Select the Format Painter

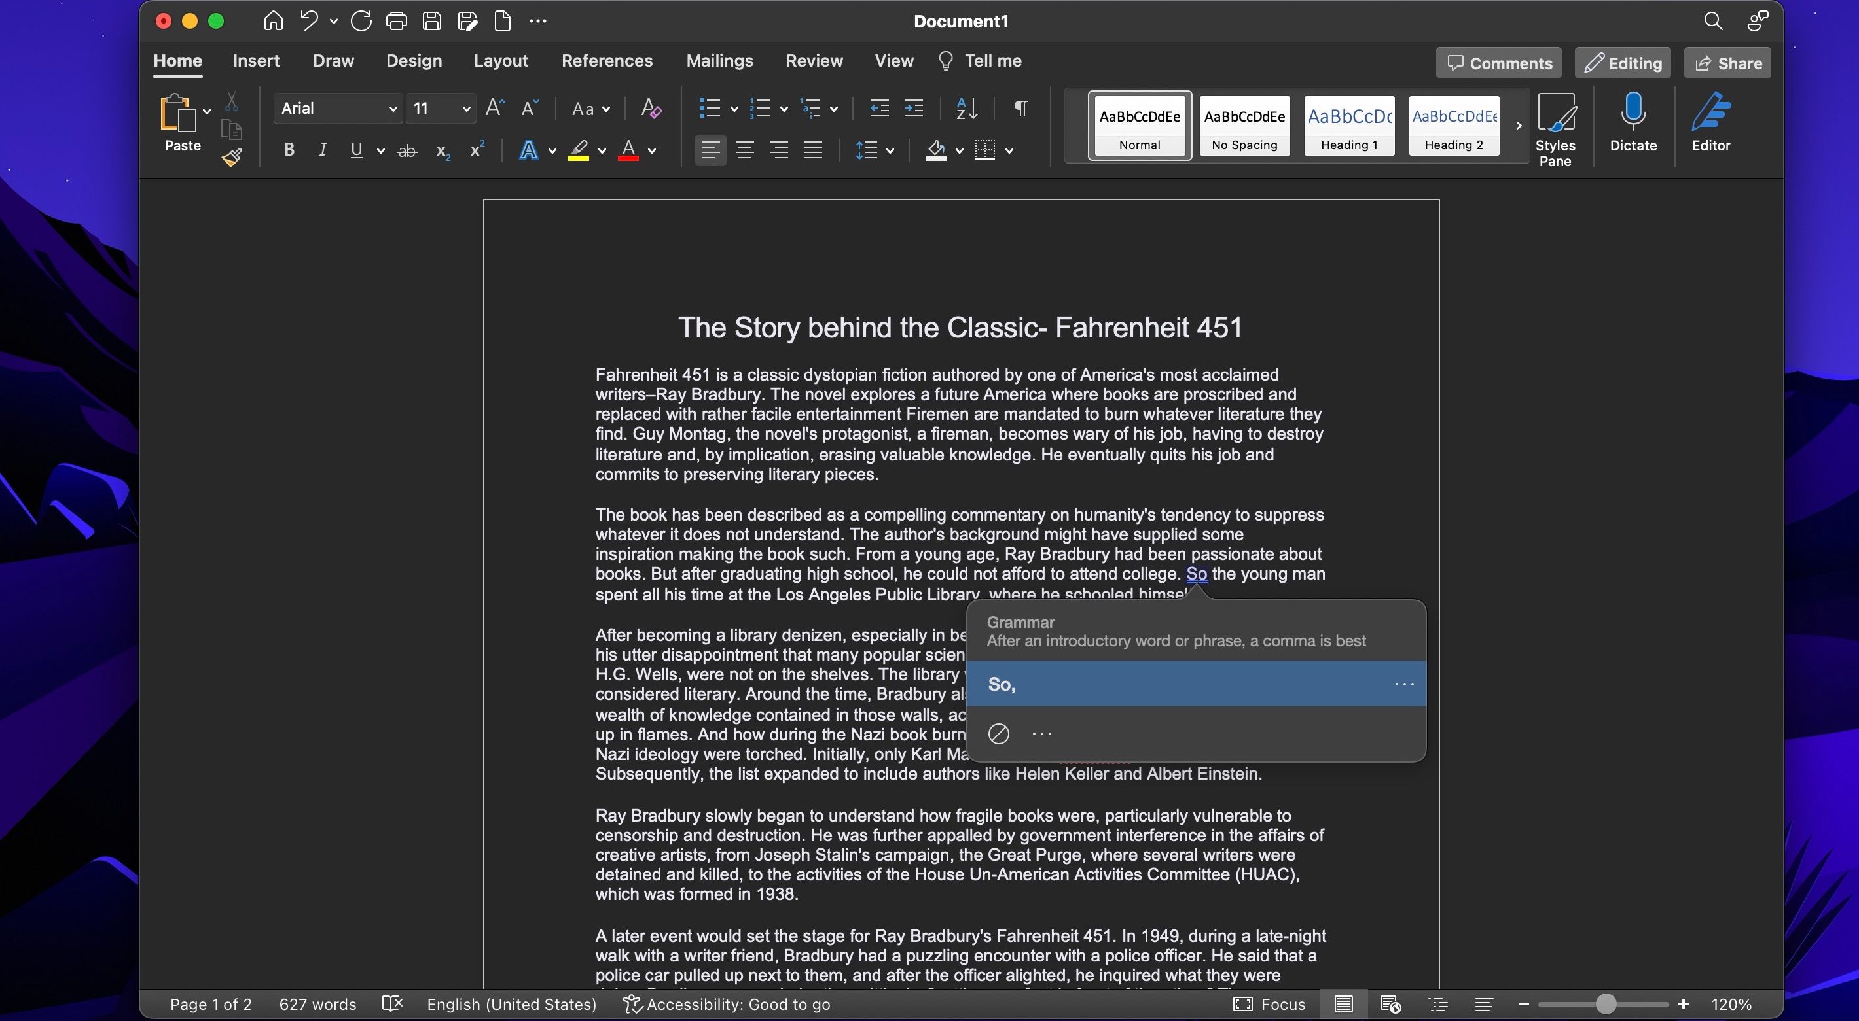232,157
